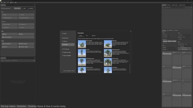
Task: Click the Open icon in startup dialog sidebar
Action: (x=63, y=33)
